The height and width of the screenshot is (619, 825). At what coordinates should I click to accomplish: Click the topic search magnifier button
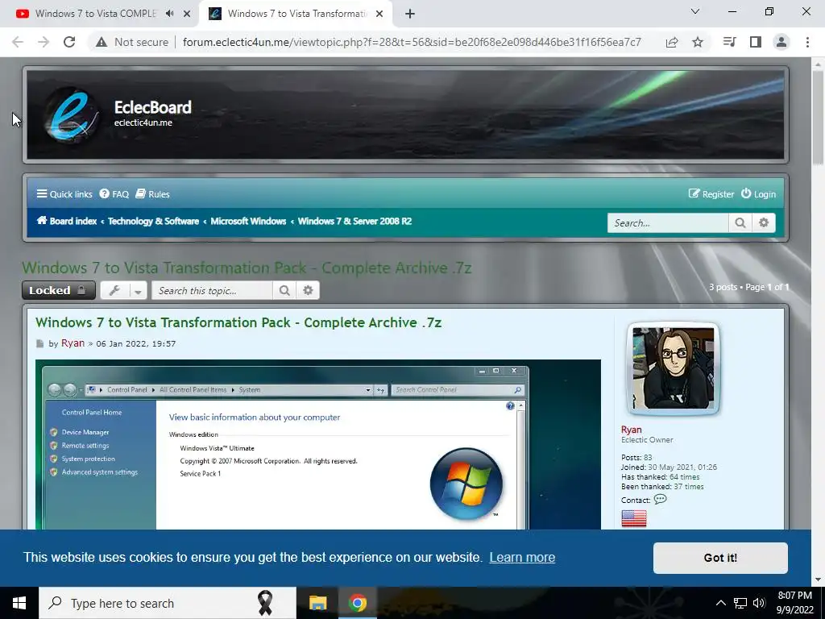click(284, 290)
